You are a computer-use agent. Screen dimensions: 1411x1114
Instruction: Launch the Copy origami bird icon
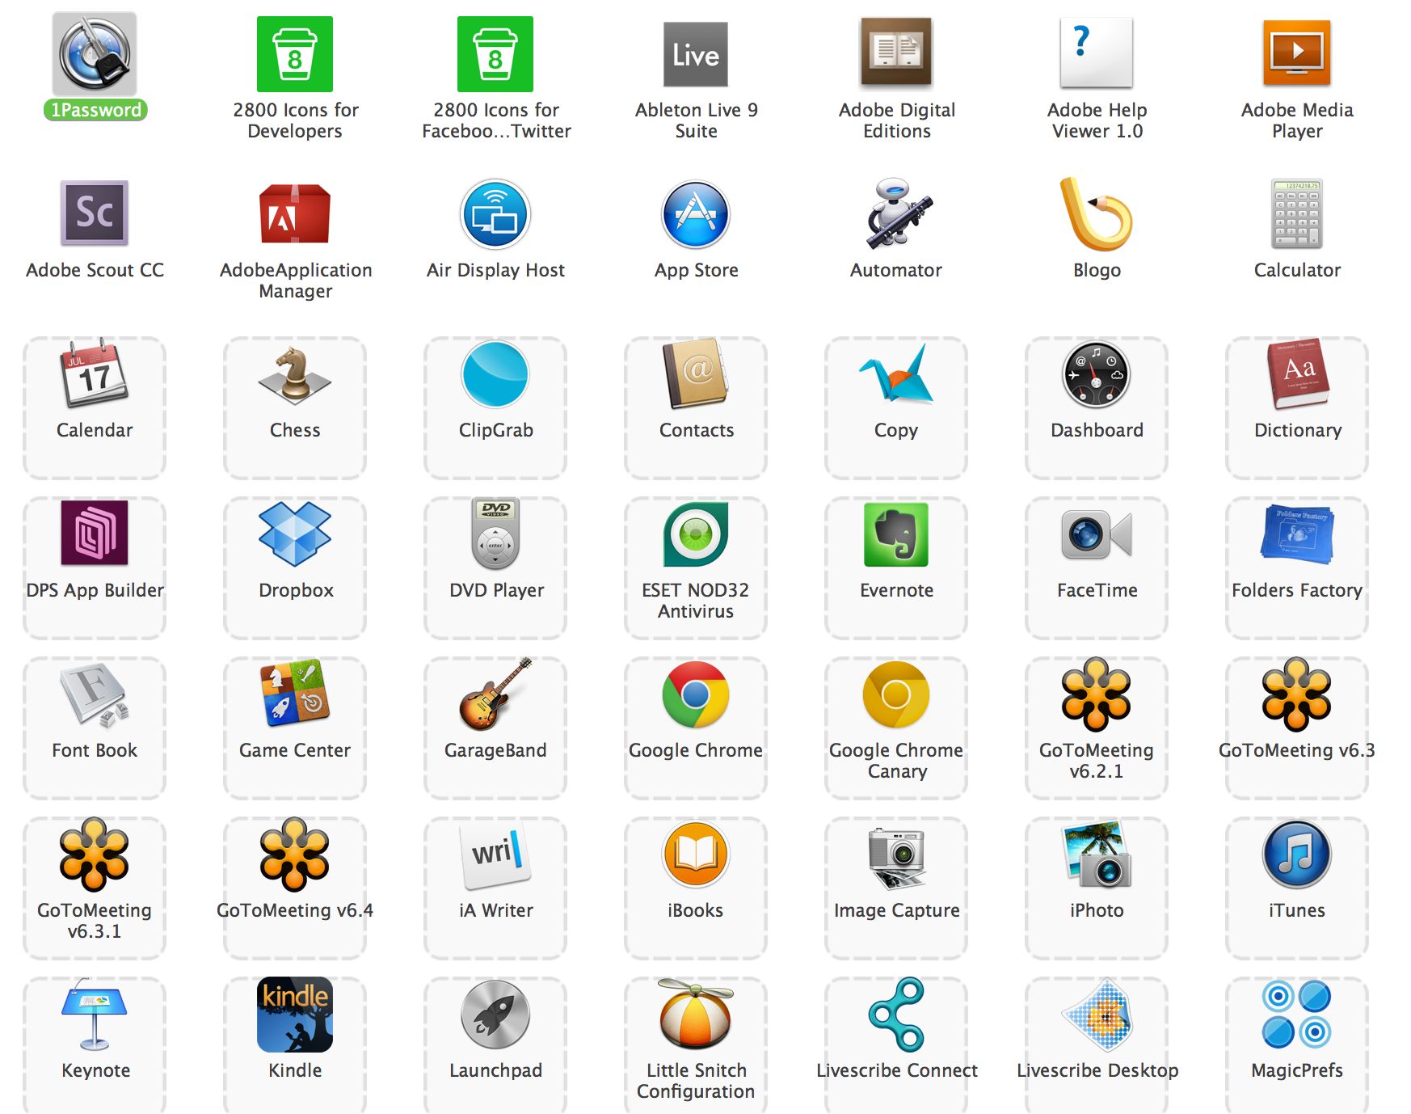point(896,373)
